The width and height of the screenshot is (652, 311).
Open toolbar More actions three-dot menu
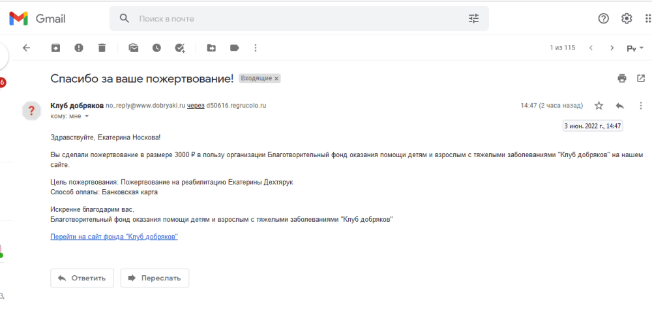255,48
